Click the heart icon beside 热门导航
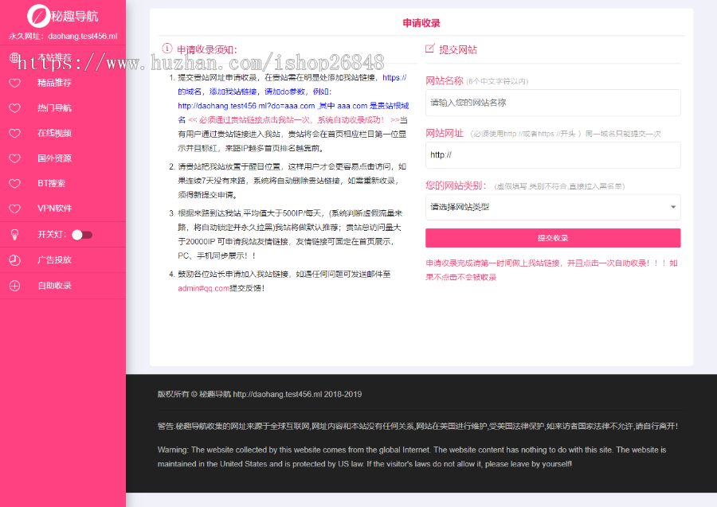Viewport: 717px width, 507px height. (x=14, y=108)
